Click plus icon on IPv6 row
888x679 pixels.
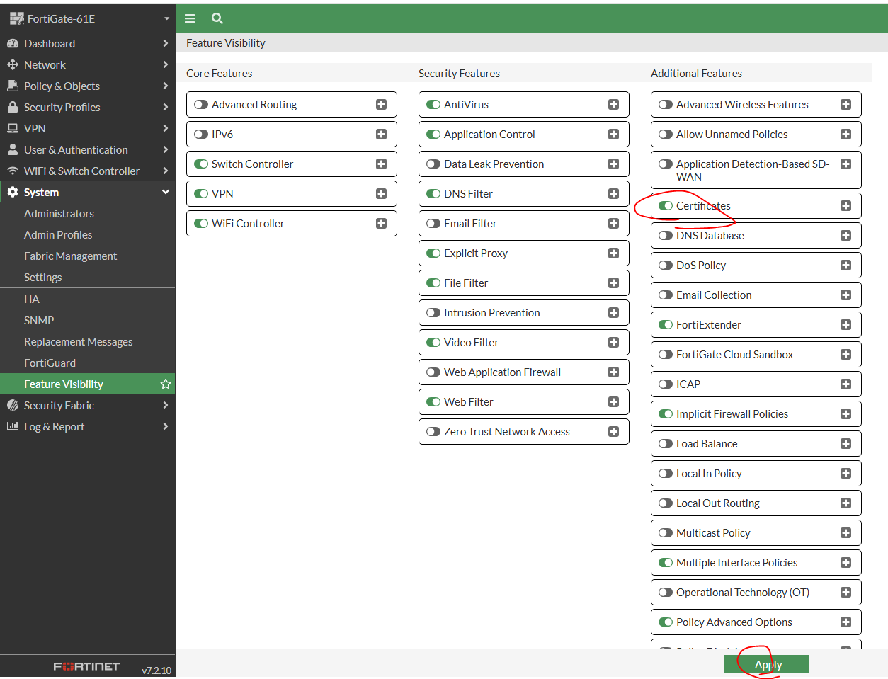(381, 134)
